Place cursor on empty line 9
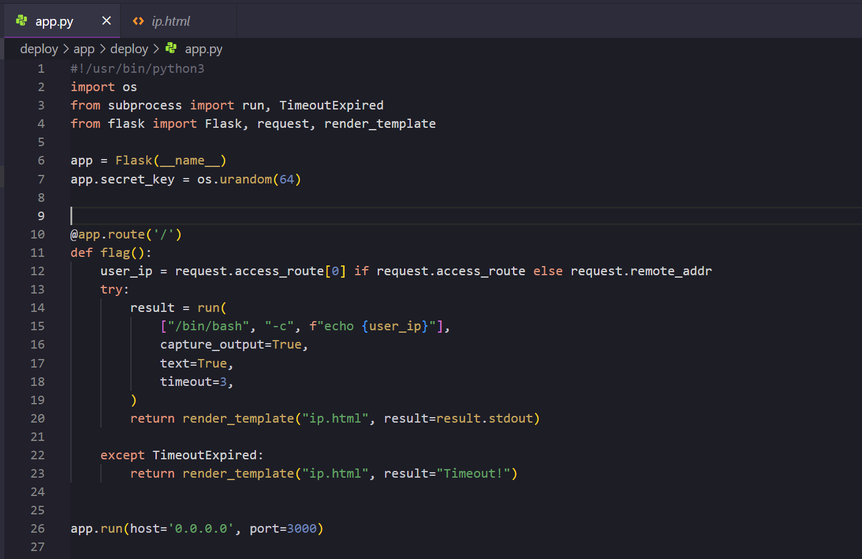Viewport: 862px width, 559px height. (245, 216)
